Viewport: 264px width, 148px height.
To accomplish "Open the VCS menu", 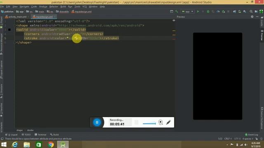I will (85, 7).
